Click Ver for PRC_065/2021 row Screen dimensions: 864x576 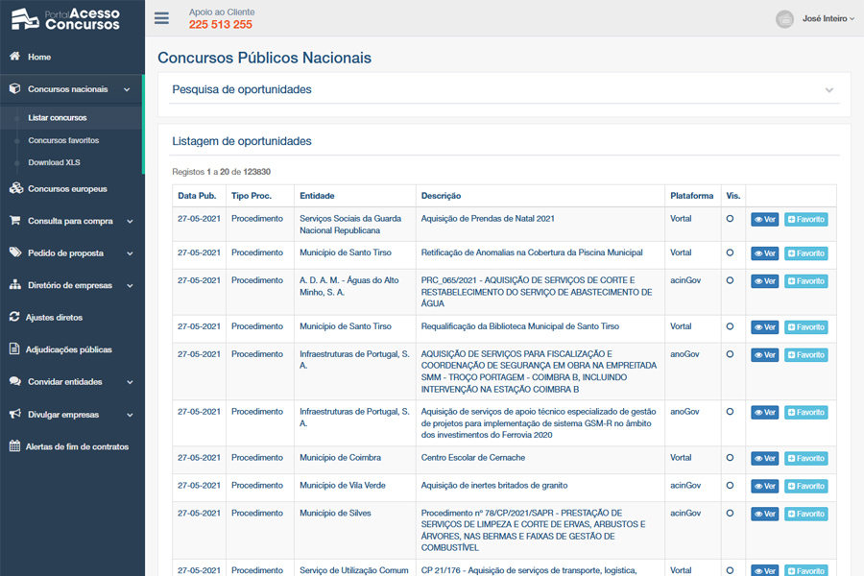point(764,281)
